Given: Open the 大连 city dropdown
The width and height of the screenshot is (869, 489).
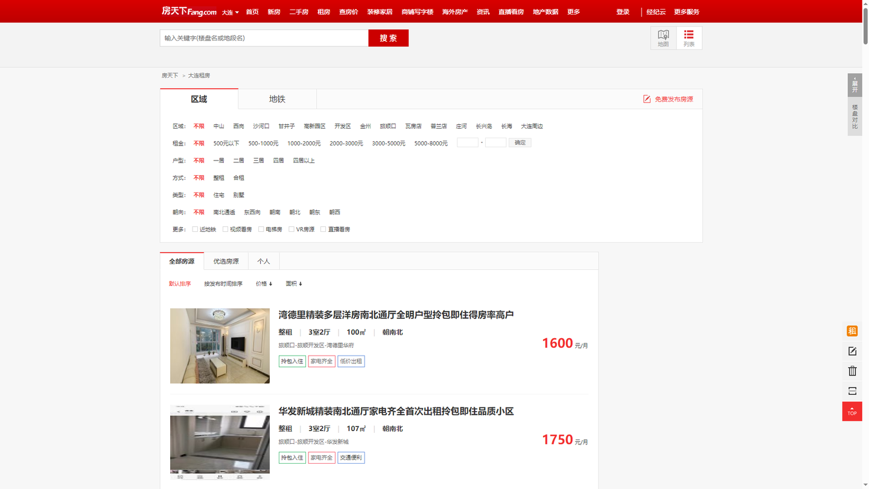Looking at the screenshot, I should coord(230,12).
